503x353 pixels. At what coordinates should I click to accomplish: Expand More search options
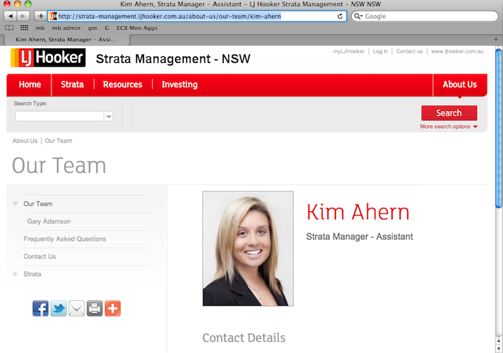point(449,126)
